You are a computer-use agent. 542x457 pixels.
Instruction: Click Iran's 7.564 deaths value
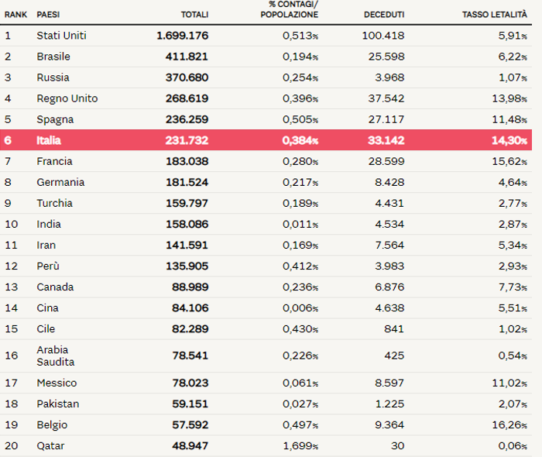pyautogui.click(x=389, y=245)
